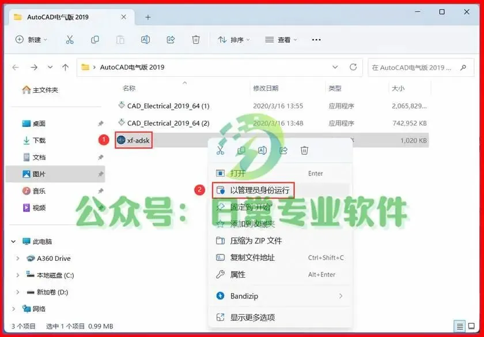
Task: Expand the 本地磁盘 (C:) node
Action: (x=18, y=275)
